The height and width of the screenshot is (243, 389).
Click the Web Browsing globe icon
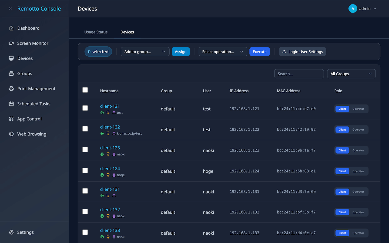(x=11, y=134)
